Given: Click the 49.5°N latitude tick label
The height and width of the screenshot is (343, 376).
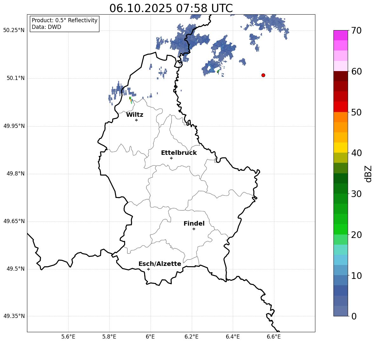Looking at the screenshot, I should [x=16, y=269].
